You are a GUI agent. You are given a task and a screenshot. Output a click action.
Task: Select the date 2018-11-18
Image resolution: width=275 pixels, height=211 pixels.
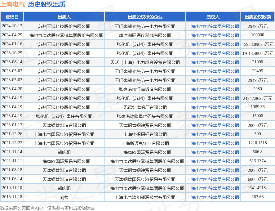click(x=12, y=197)
